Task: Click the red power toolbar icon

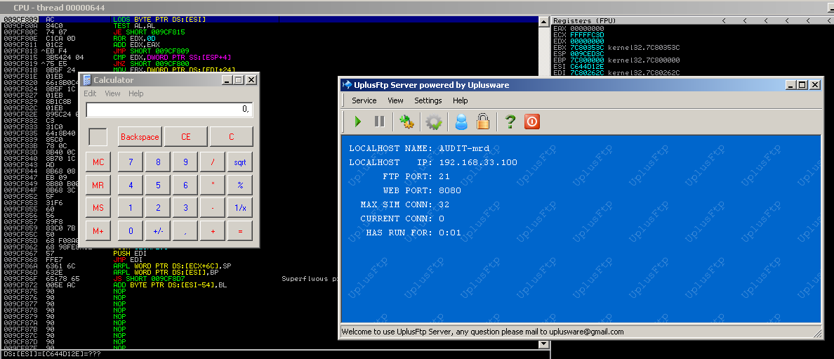Action: coord(532,122)
